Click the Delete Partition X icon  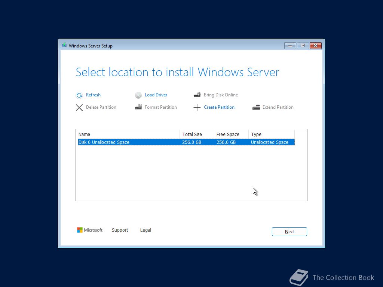pyautogui.click(x=79, y=108)
